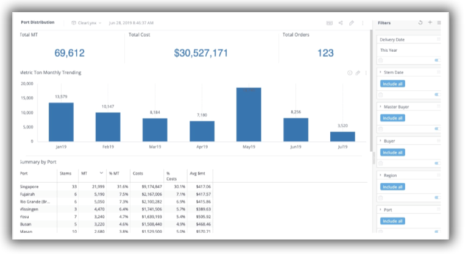This screenshot has height=259, width=468.
Task: Click the % MT column header
Action: [x=114, y=173]
